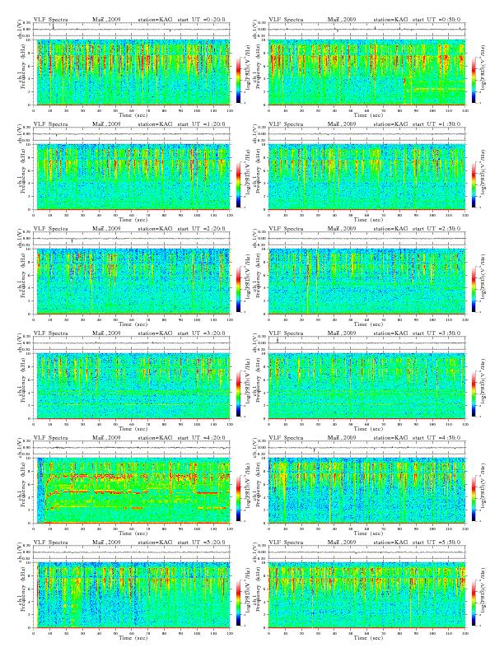Click the color bar of the 1:50:0 plot
The height and width of the screenshot is (652, 504).
(x=474, y=184)
